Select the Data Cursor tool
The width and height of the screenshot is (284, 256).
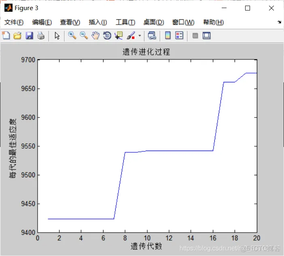point(119,36)
